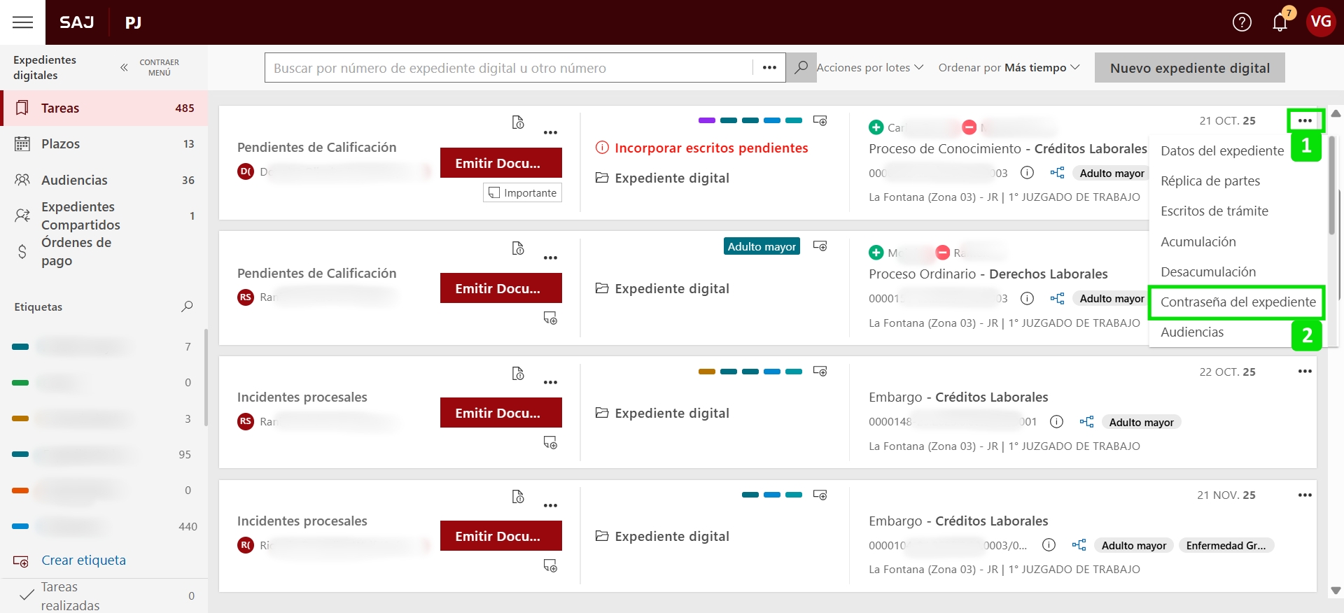Choose Réplica de partes from menu

click(1210, 181)
